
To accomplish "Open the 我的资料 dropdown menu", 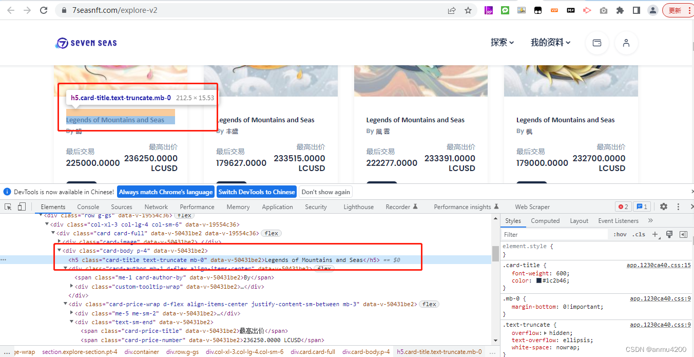I will (x=550, y=43).
